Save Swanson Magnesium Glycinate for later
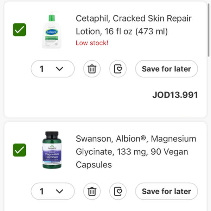The width and height of the screenshot is (211, 211). [x=166, y=191]
